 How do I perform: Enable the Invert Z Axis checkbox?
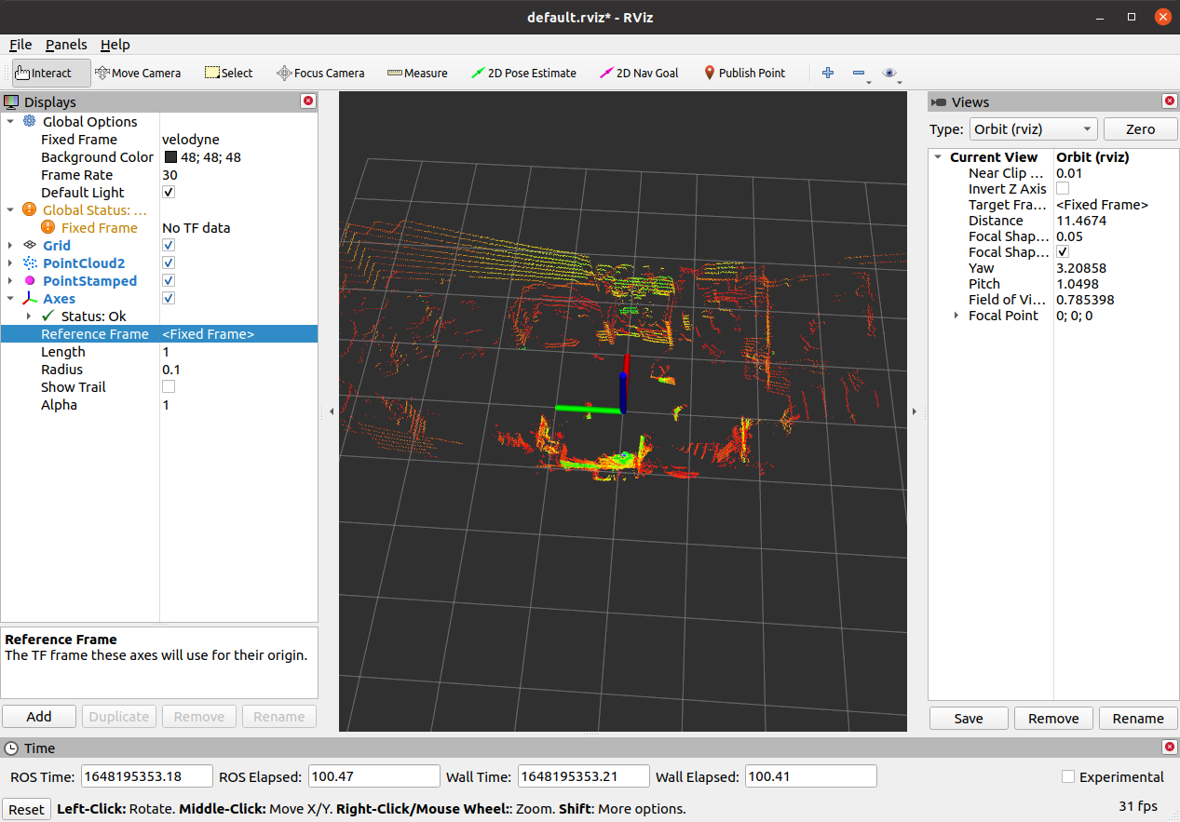pos(1063,189)
